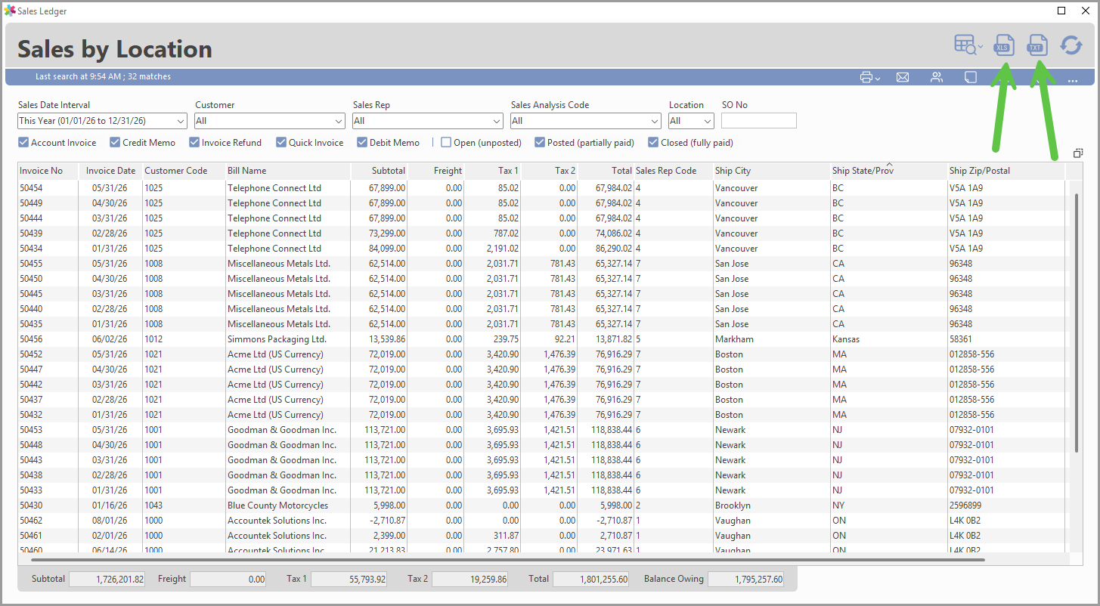
Task: Open the Location dropdown
Action: [691, 121]
